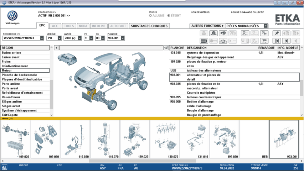The width and height of the screenshot is (304, 171).
Task: Click the greyed key icon
Action: (213, 41)
